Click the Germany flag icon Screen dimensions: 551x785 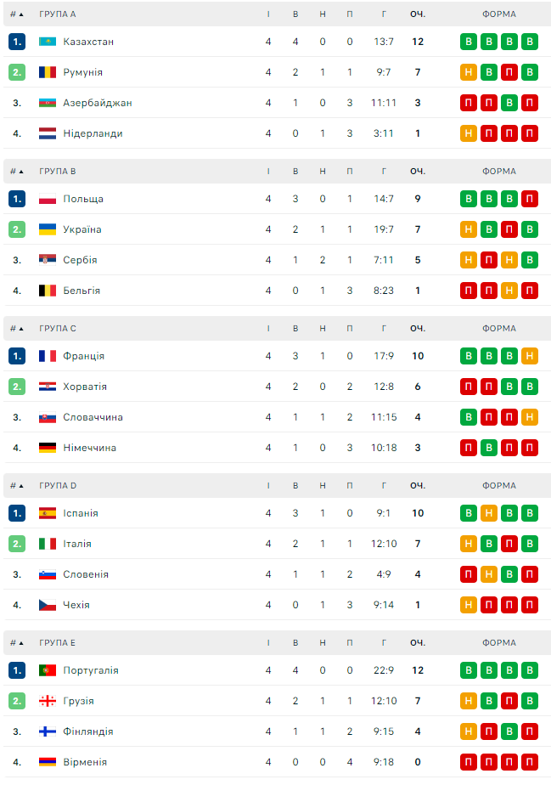tap(48, 448)
